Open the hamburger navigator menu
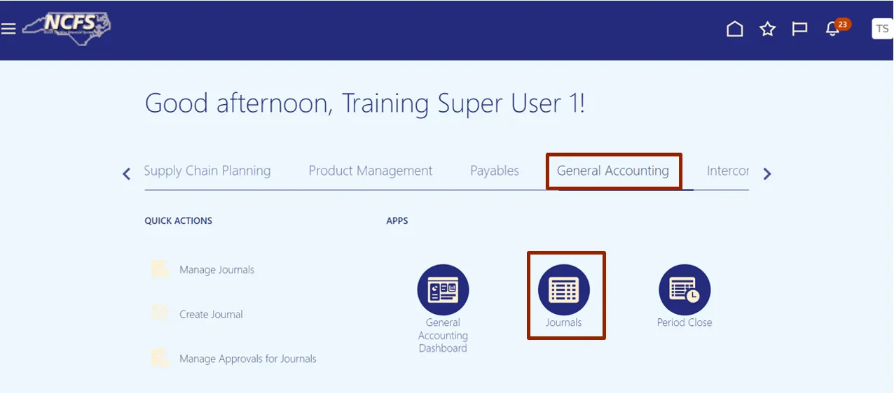Screen dimensions: 894x393 8,29
